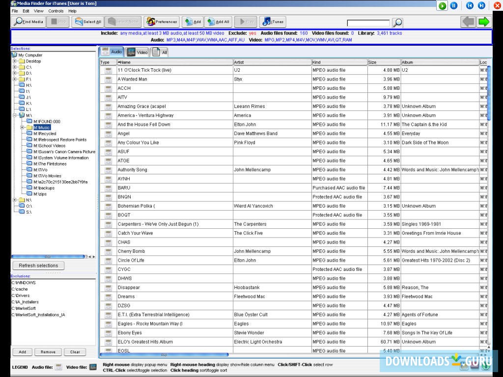
Task: Click audio file icon for BARU row
Action: 108,188
